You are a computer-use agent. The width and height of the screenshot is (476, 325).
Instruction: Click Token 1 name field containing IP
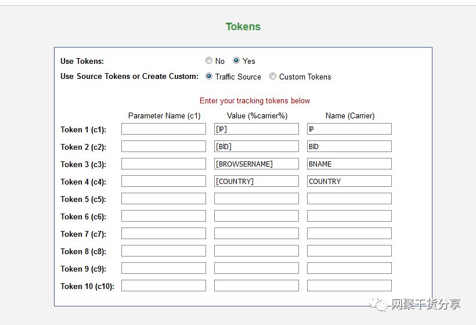coord(349,129)
